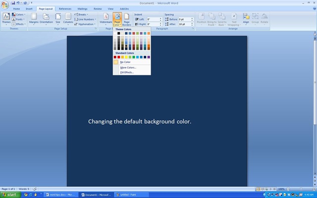Customize Quick Access Toolbar dropdown arrow
317x198 pixels.
click(32, 3)
